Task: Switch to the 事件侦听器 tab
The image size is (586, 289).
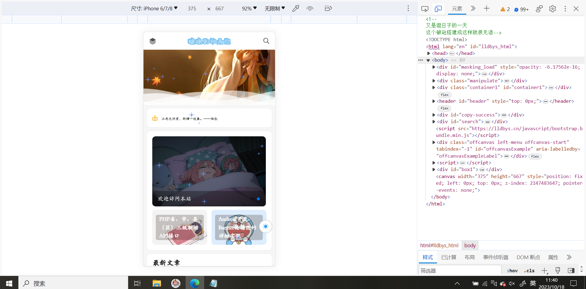Action: pyautogui.click(x=496, y=257)
